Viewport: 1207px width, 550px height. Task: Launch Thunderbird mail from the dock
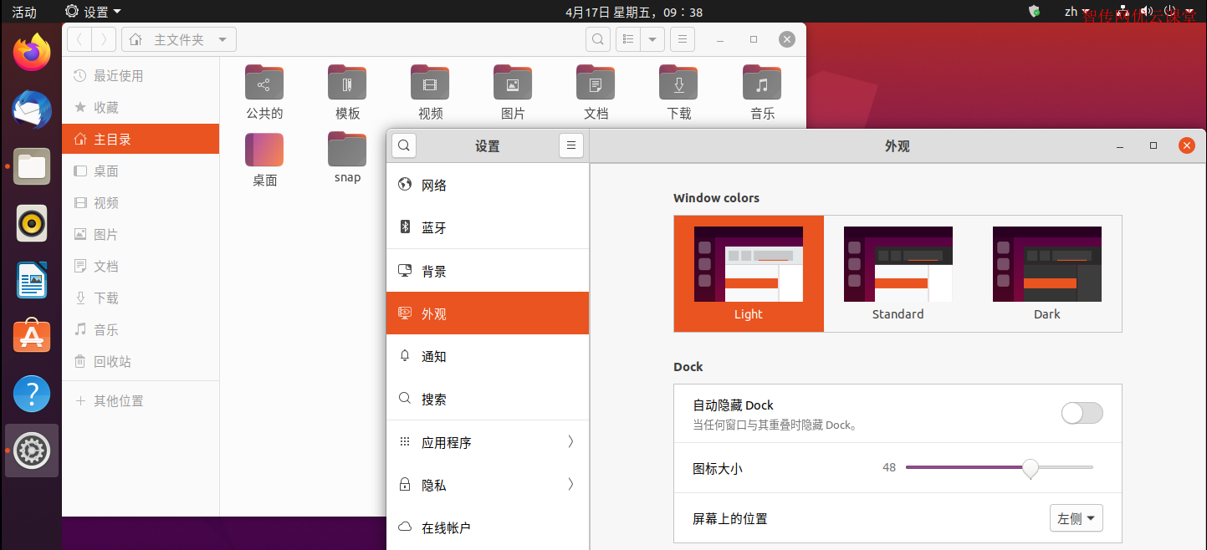click(x=32, y=109)
